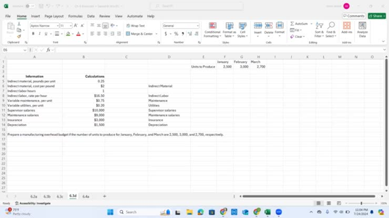
Task: Click the Format as Table icon
Action: (x=229, y=29)
